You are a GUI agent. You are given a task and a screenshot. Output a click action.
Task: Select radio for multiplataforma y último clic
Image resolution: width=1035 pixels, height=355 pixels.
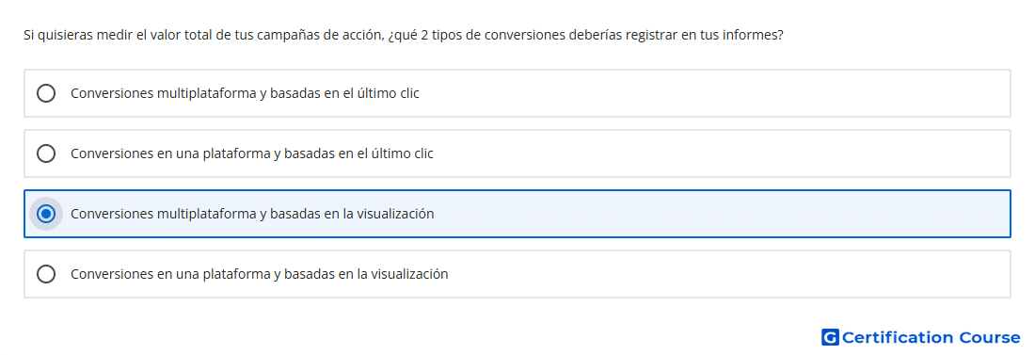pyautogui.click(x=46, y=93)
